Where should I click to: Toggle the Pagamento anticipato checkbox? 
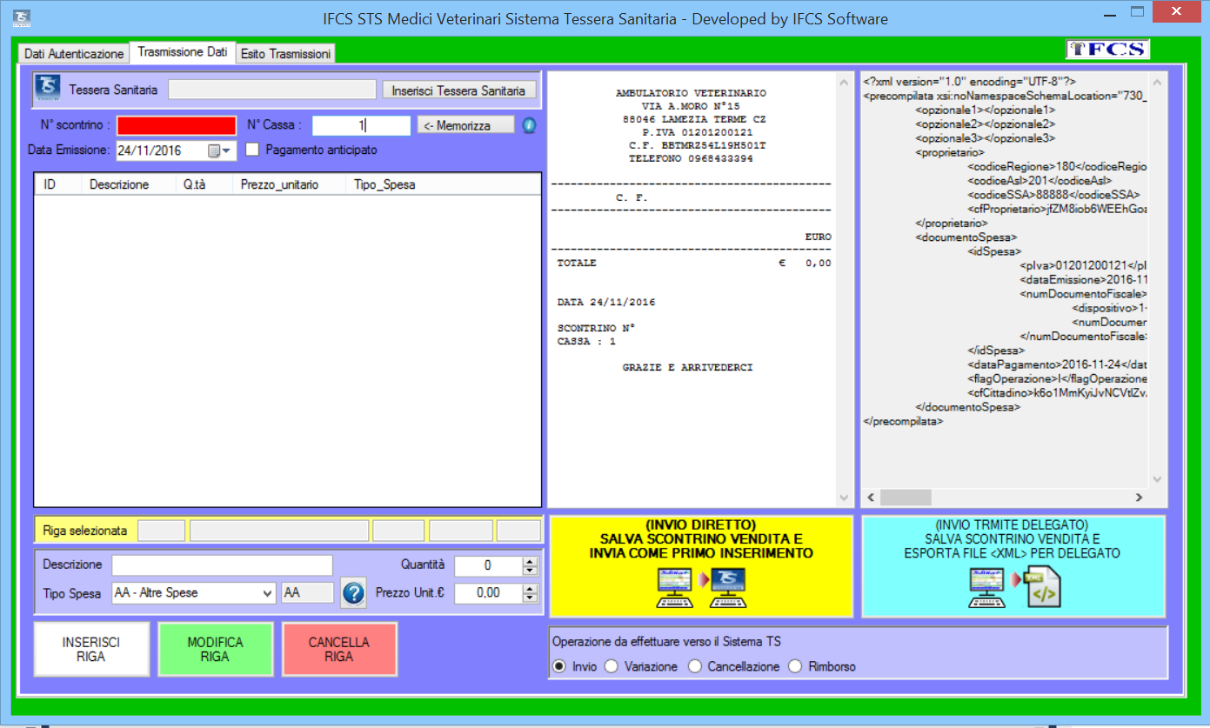[x=253, y=150]
